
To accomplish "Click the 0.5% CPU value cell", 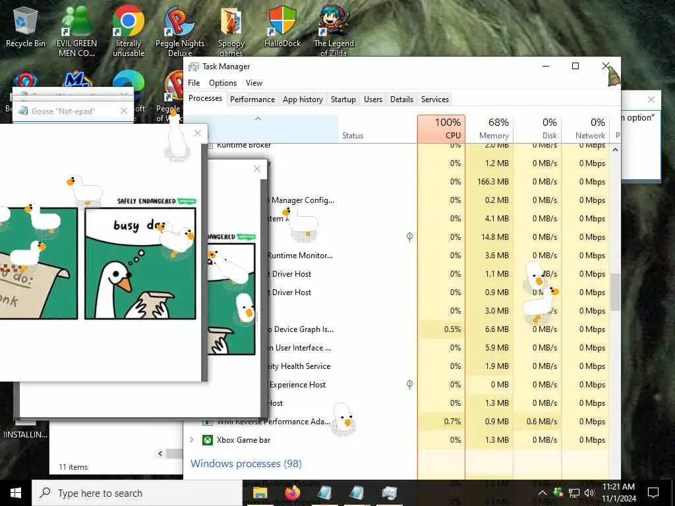I will click(x=441, y=329).
